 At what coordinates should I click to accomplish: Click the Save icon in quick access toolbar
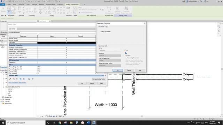(x=10, y=1)
